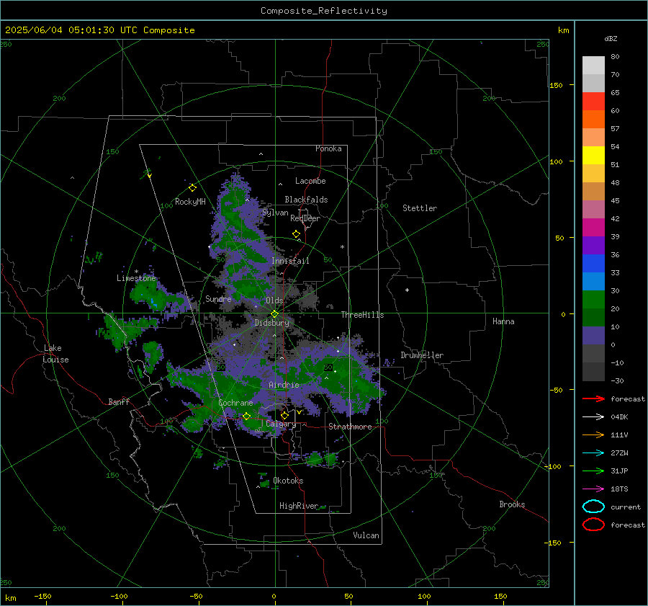Click the HighRiver town label
648x606 pixels.
[x=298, y=506]
